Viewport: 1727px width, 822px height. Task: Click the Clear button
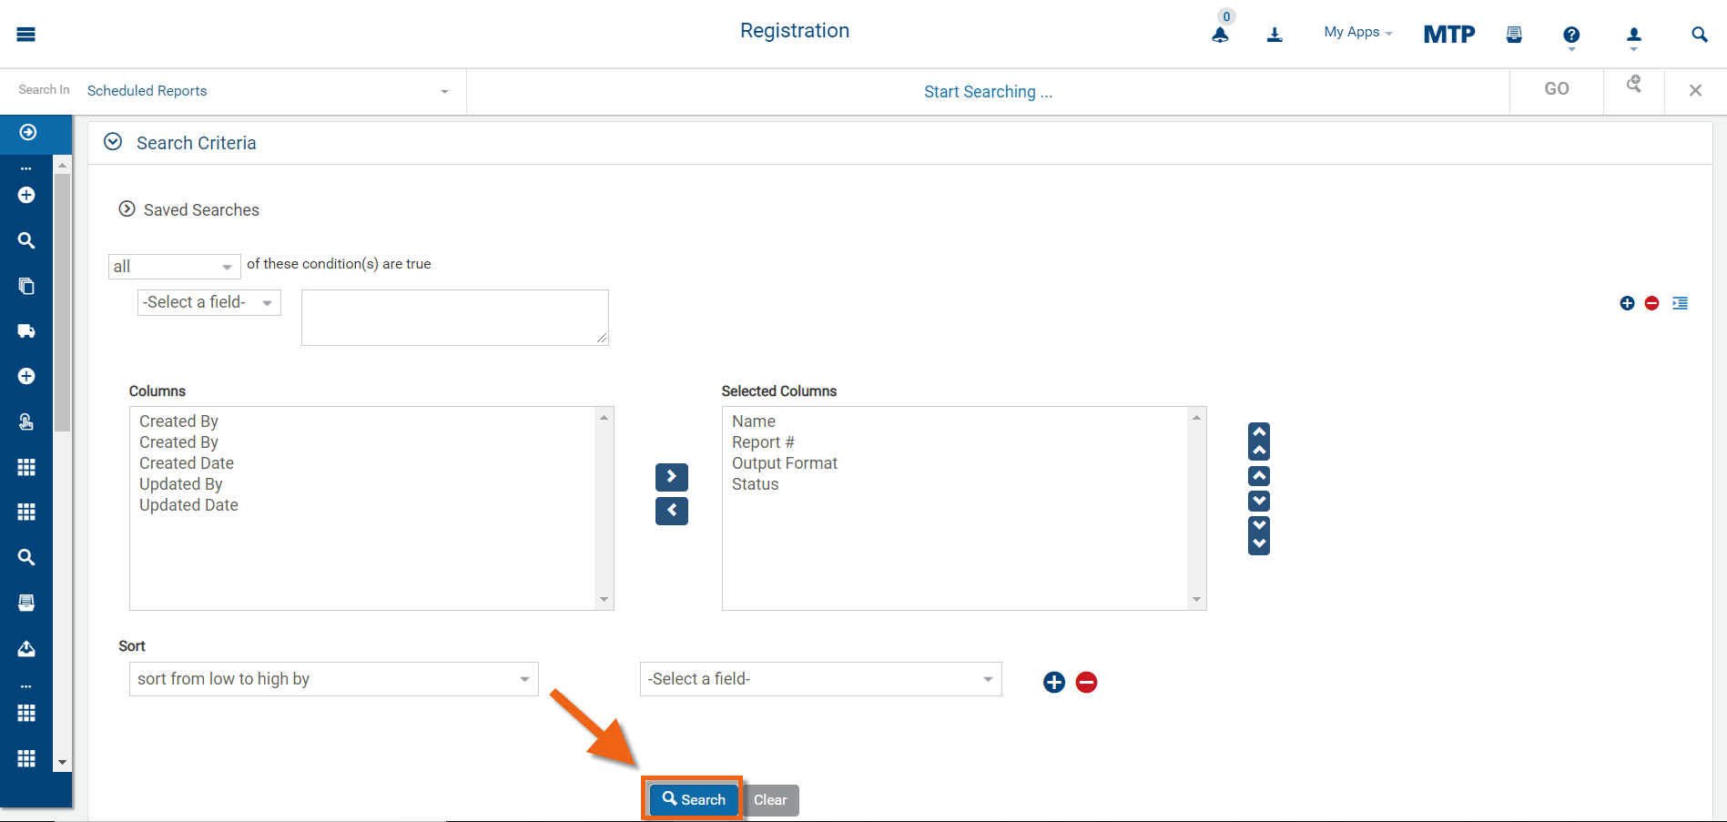click(x=770, y=800)
